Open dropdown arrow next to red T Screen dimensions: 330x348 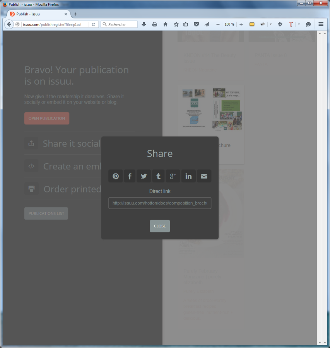pos(299,24)
